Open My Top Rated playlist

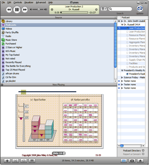point(57,55)
